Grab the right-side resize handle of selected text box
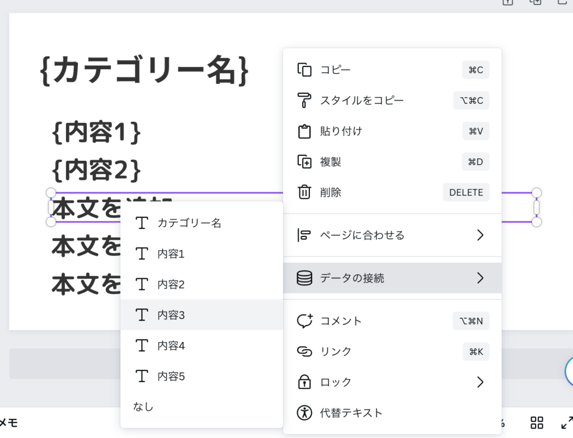This screenshot has width=573, height=438. tap(536, 207)
